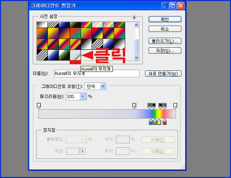
Task: Select the black opacity stop above the green color stop
Action: coord(153,106)
